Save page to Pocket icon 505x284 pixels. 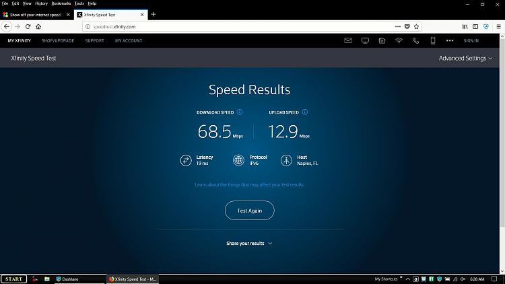click(407, 27)
